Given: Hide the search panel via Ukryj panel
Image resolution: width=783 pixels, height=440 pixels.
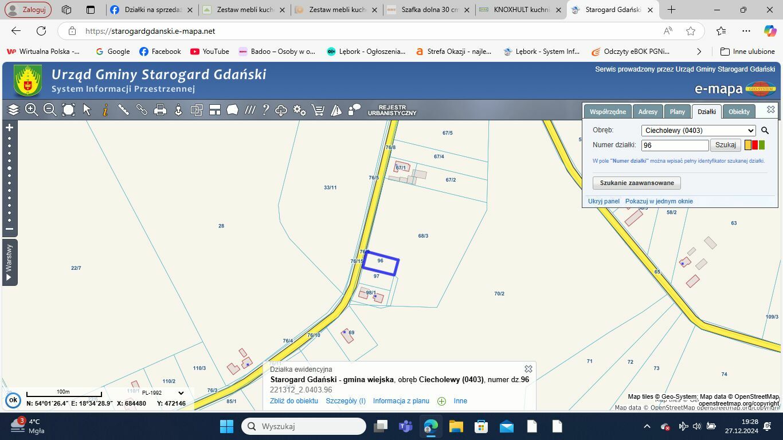Looking at the screenshot, I should pyautogui.click(x=604, y=201).
